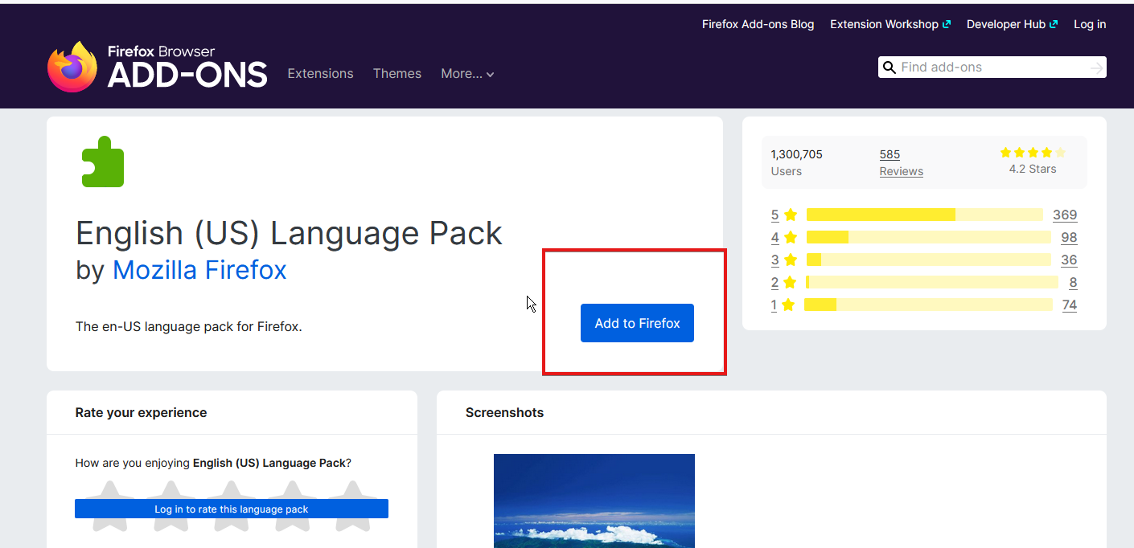The height and width of the screenshot is (548, 1134).
Task: Open Developer Hub external link
Action: 1012,24
